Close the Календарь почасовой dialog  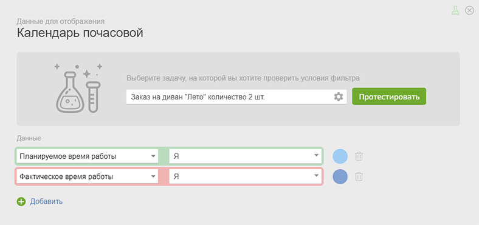[469, 10]
